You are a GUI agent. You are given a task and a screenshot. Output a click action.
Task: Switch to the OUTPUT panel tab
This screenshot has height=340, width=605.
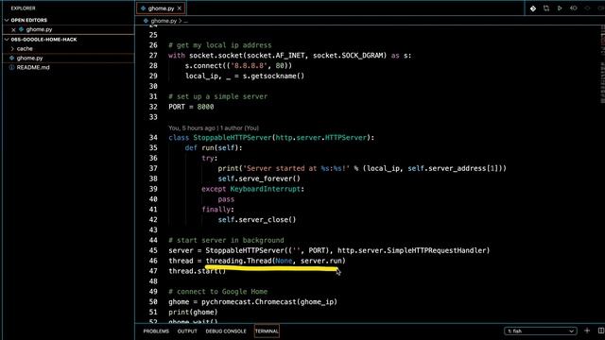pos(187,331)
